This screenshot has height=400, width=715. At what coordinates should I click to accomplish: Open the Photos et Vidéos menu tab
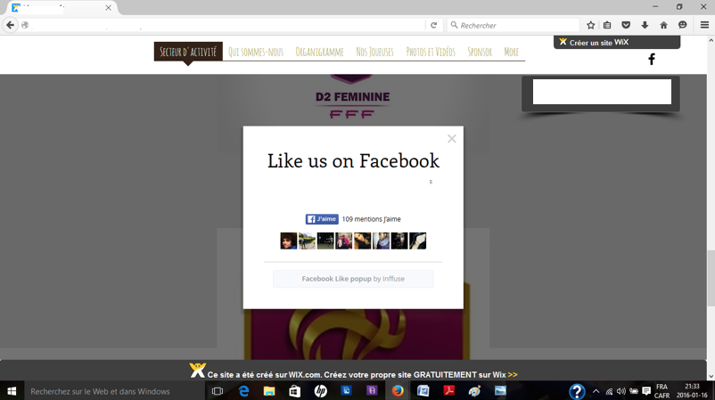[431, 52]
